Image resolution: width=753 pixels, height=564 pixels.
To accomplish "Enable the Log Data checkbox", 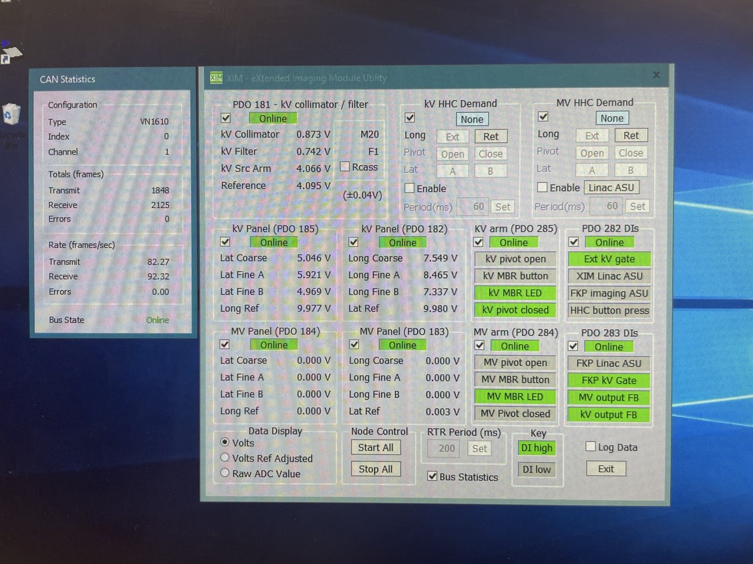I will click(x=591, y=446).
